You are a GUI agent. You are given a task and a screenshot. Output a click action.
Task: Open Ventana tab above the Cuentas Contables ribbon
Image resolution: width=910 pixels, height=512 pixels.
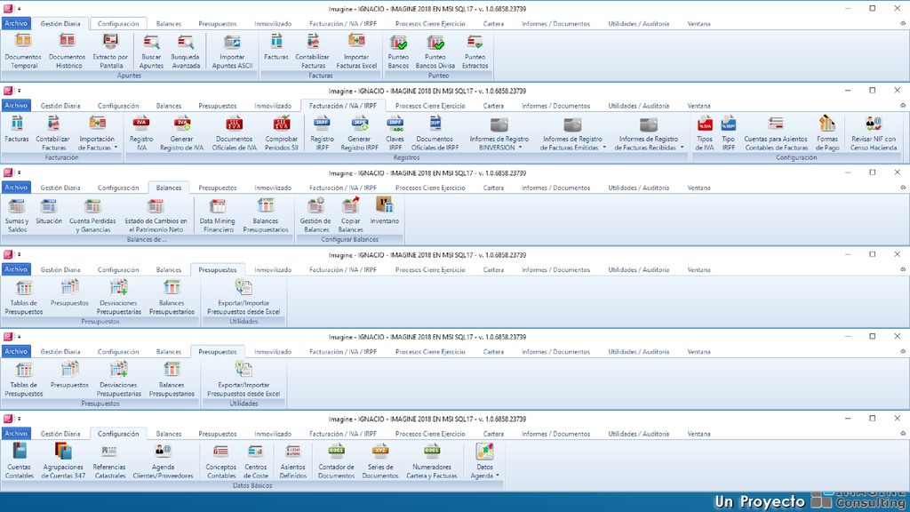tap(698, 434)
